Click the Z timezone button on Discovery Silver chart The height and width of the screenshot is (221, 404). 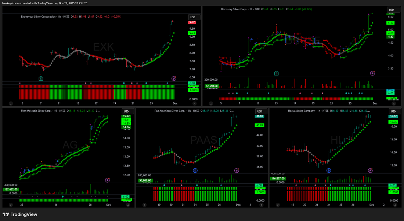coord(211,104)
